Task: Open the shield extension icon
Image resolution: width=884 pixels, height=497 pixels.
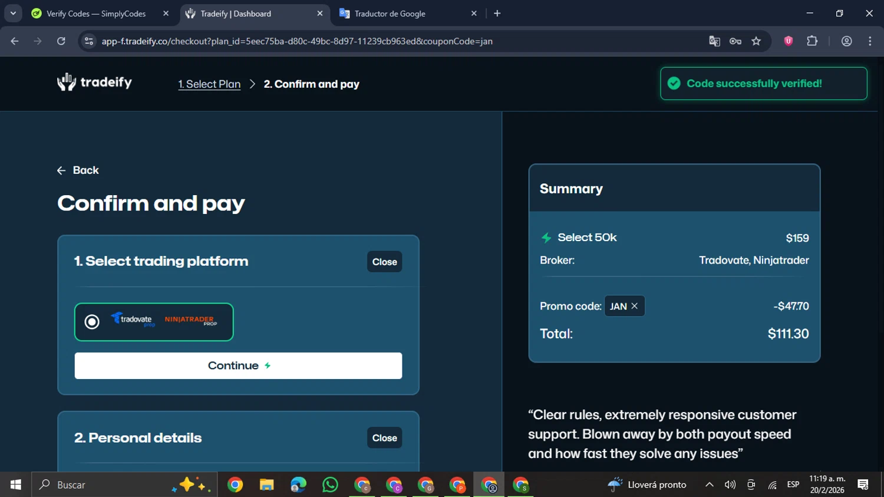Action: click(x=789, y=41)
